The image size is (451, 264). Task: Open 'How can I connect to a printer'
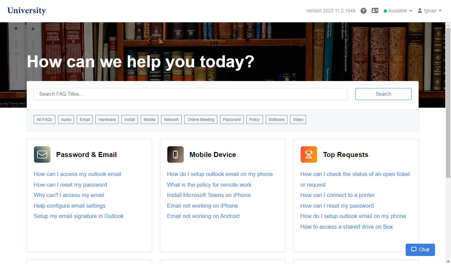click(x=337, y=195)
